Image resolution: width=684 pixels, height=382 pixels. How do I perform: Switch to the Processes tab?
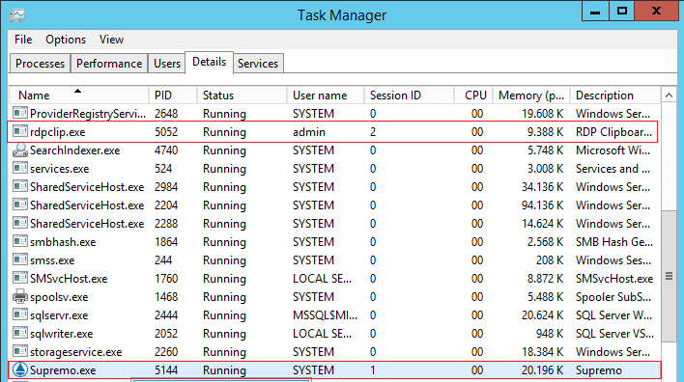[41, 64]
